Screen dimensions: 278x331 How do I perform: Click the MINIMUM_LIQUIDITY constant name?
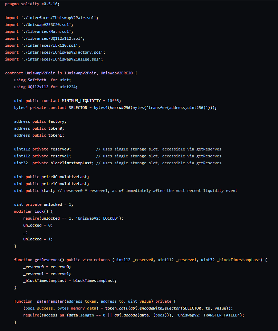click(82, 101)
